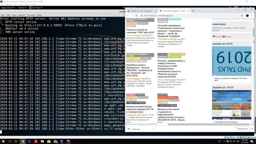Image resolution: width=256 pixels, height=144 pixels.
Task: Click the su.ff.avast log entry at 04:47:29
Action: (62, 129)
